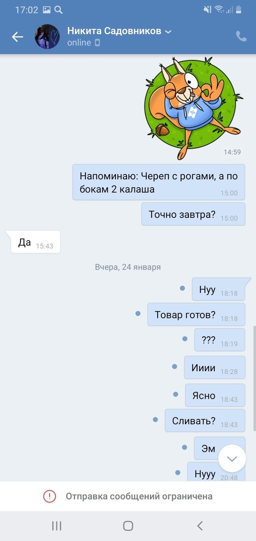The height and width of the screenshot is (541, 256).
Task: Select the 'Товар готов?' message bubble
Action: 196,314
